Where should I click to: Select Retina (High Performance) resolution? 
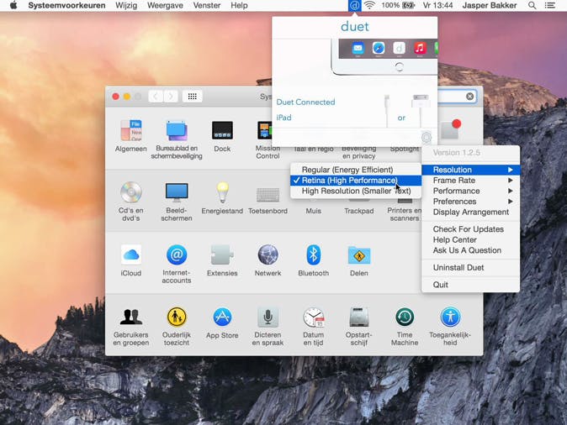click(x=356, y=181)
